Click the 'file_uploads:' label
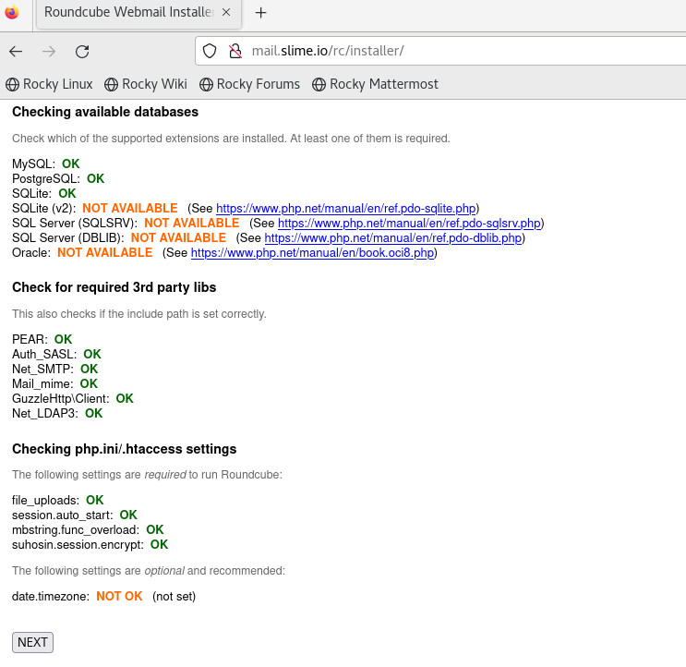This screenshot has width=686, height=667. [x=46, y=501]
